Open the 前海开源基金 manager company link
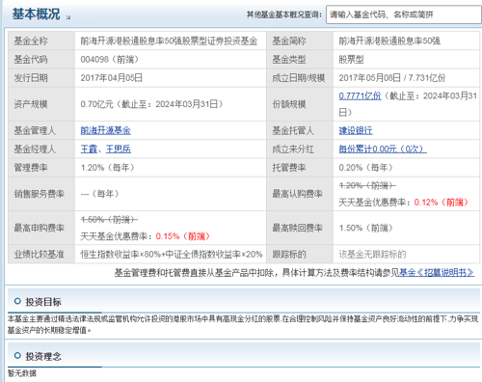The height and width of the screenshot is (382, 482). point(105,130)
